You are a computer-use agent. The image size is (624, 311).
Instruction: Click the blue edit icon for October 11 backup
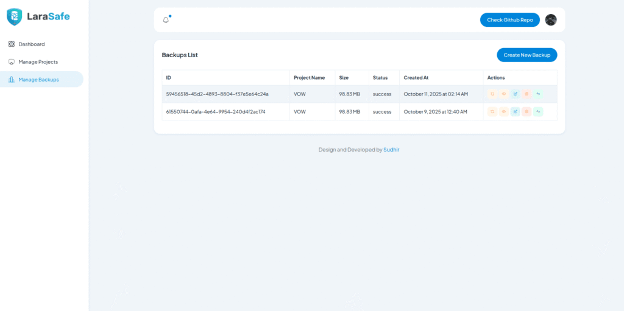click(x=515, y=94)
